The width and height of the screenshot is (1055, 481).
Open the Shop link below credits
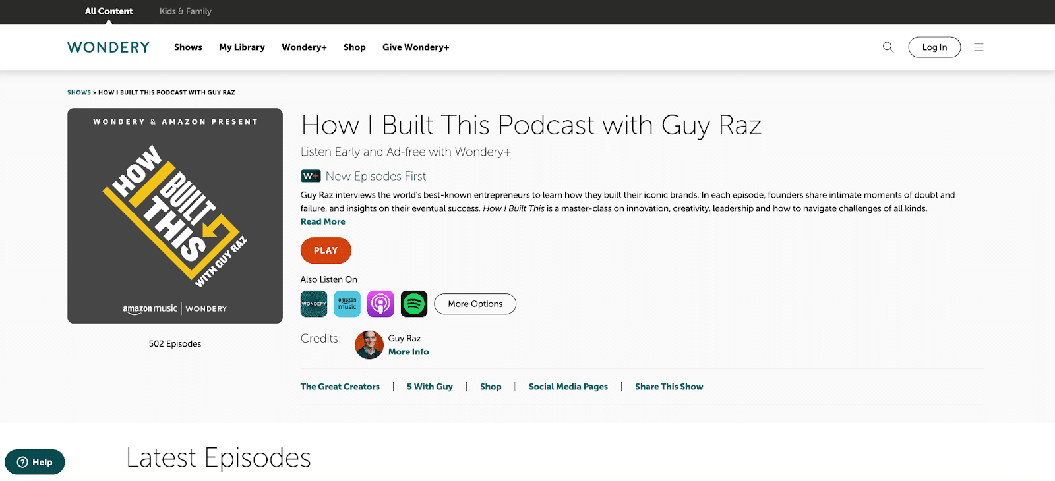[491, 387]
